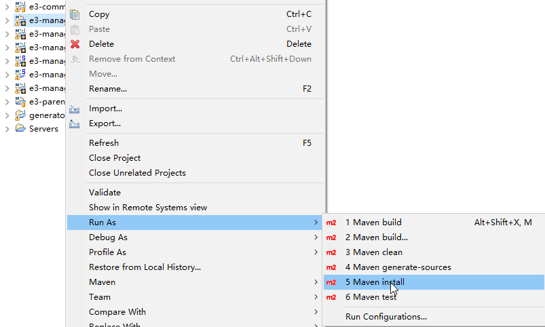Click the Export icon
The image size is (545, 327).
[x=75, y=123]
